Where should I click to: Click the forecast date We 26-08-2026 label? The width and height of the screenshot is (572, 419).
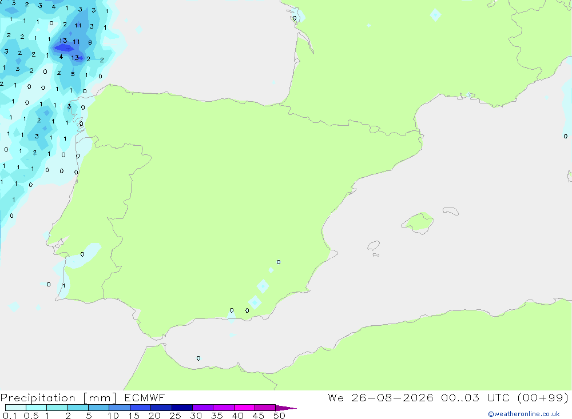pos(380,397)
